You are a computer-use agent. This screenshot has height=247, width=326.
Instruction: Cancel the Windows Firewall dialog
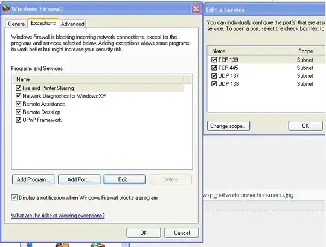tap(182, 233)
